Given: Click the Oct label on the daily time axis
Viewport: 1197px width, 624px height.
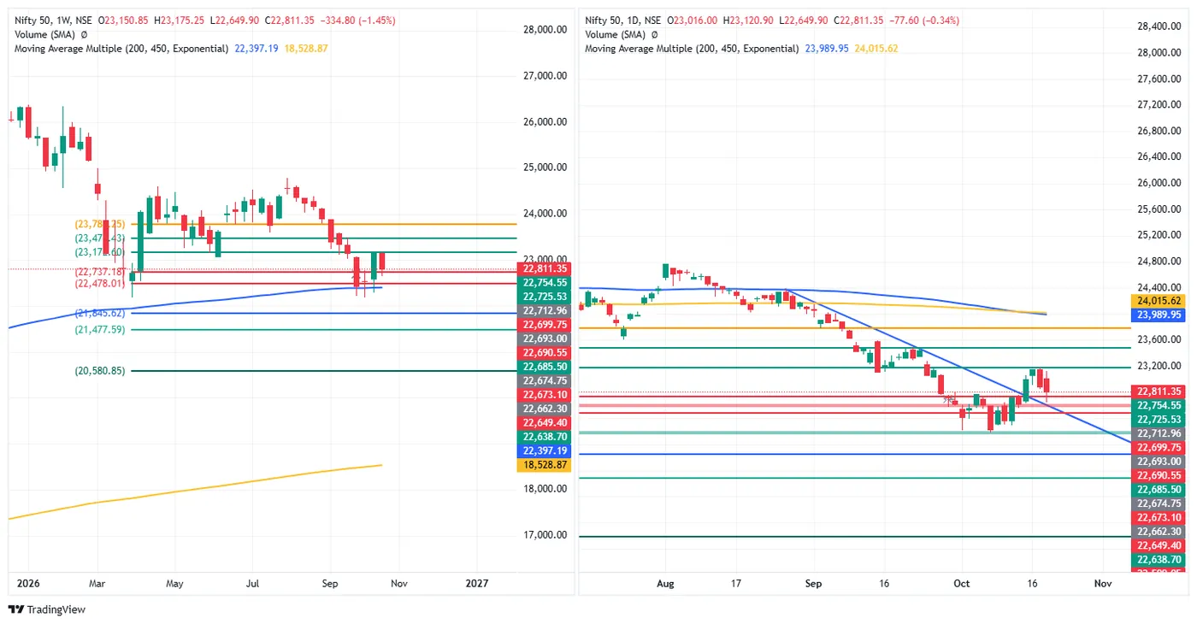Looking at the screenshot, I should (962, 584).
